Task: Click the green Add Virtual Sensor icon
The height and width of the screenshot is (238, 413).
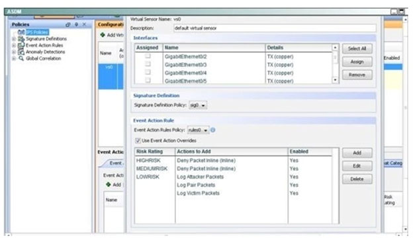Action: click(x=103, y=35)
